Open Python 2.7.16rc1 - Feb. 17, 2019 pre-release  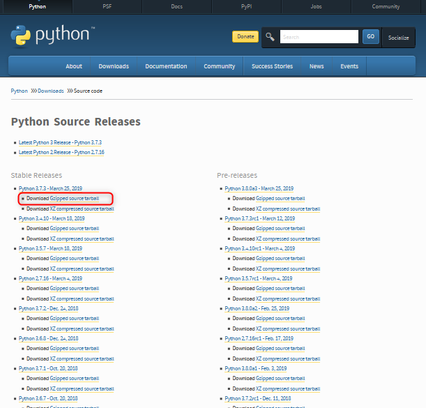(x=259, y=339)
